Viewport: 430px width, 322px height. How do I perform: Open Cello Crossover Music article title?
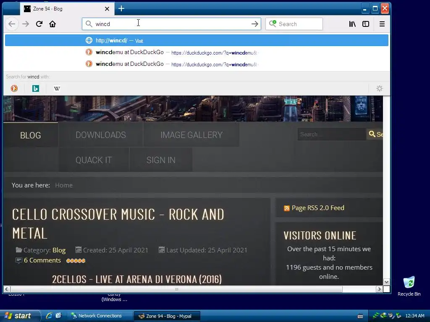click(x=118, y=224)
